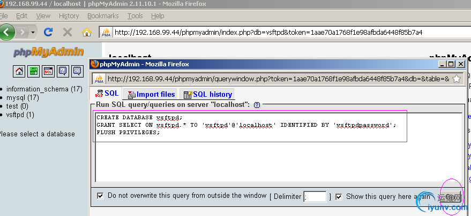Toggle Show this query here again checkbox

coord(339,197)
